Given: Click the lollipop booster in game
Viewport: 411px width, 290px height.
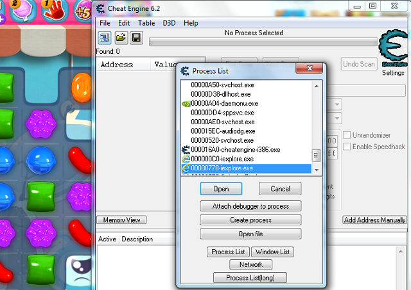Looking at the screenshot, I should point(21,9).
